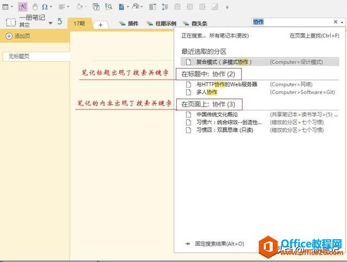Open the search scope dropdown arrow

pyautogui.click(x=342, y=22)
